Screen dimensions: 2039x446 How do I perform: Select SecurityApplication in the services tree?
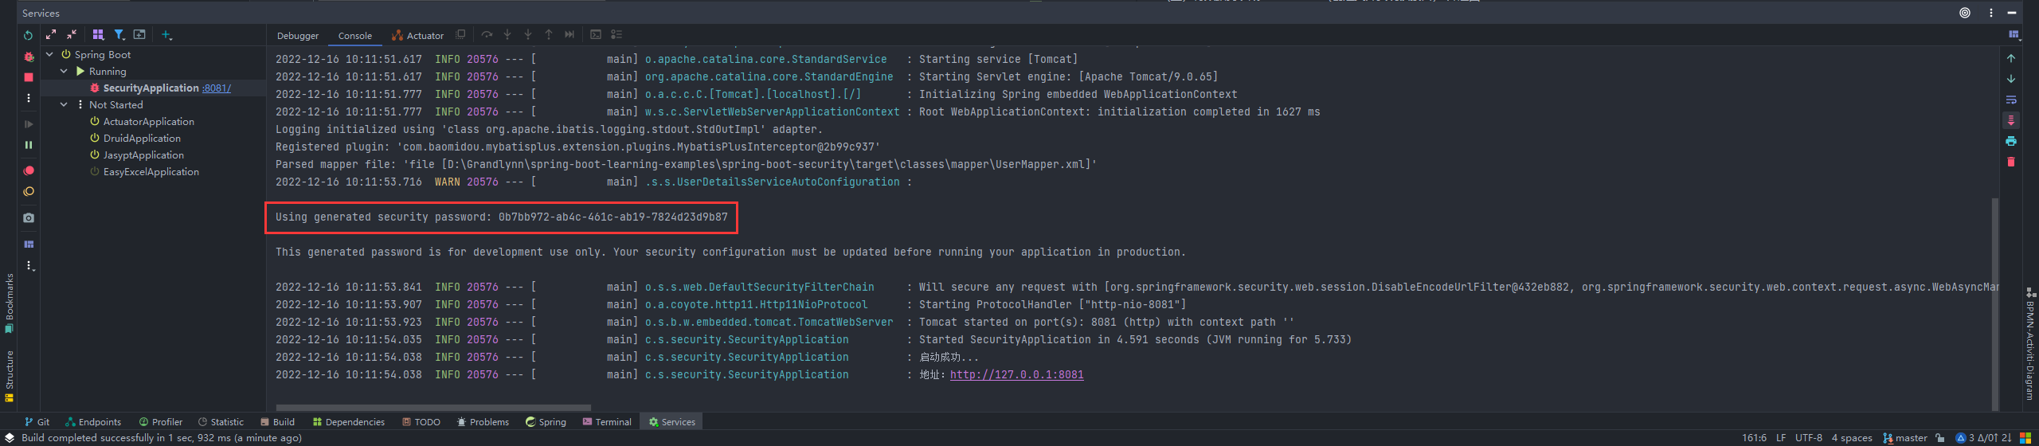coord(151,88)
